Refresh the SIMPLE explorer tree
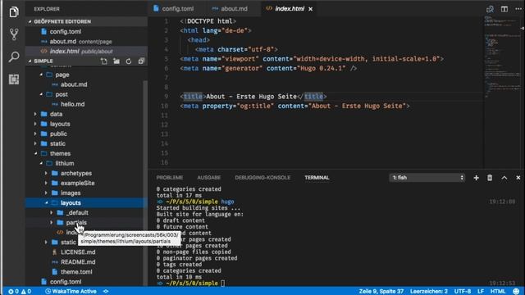Image resolution: width=525 pixels, height=295 pixels. click(129, 61)
